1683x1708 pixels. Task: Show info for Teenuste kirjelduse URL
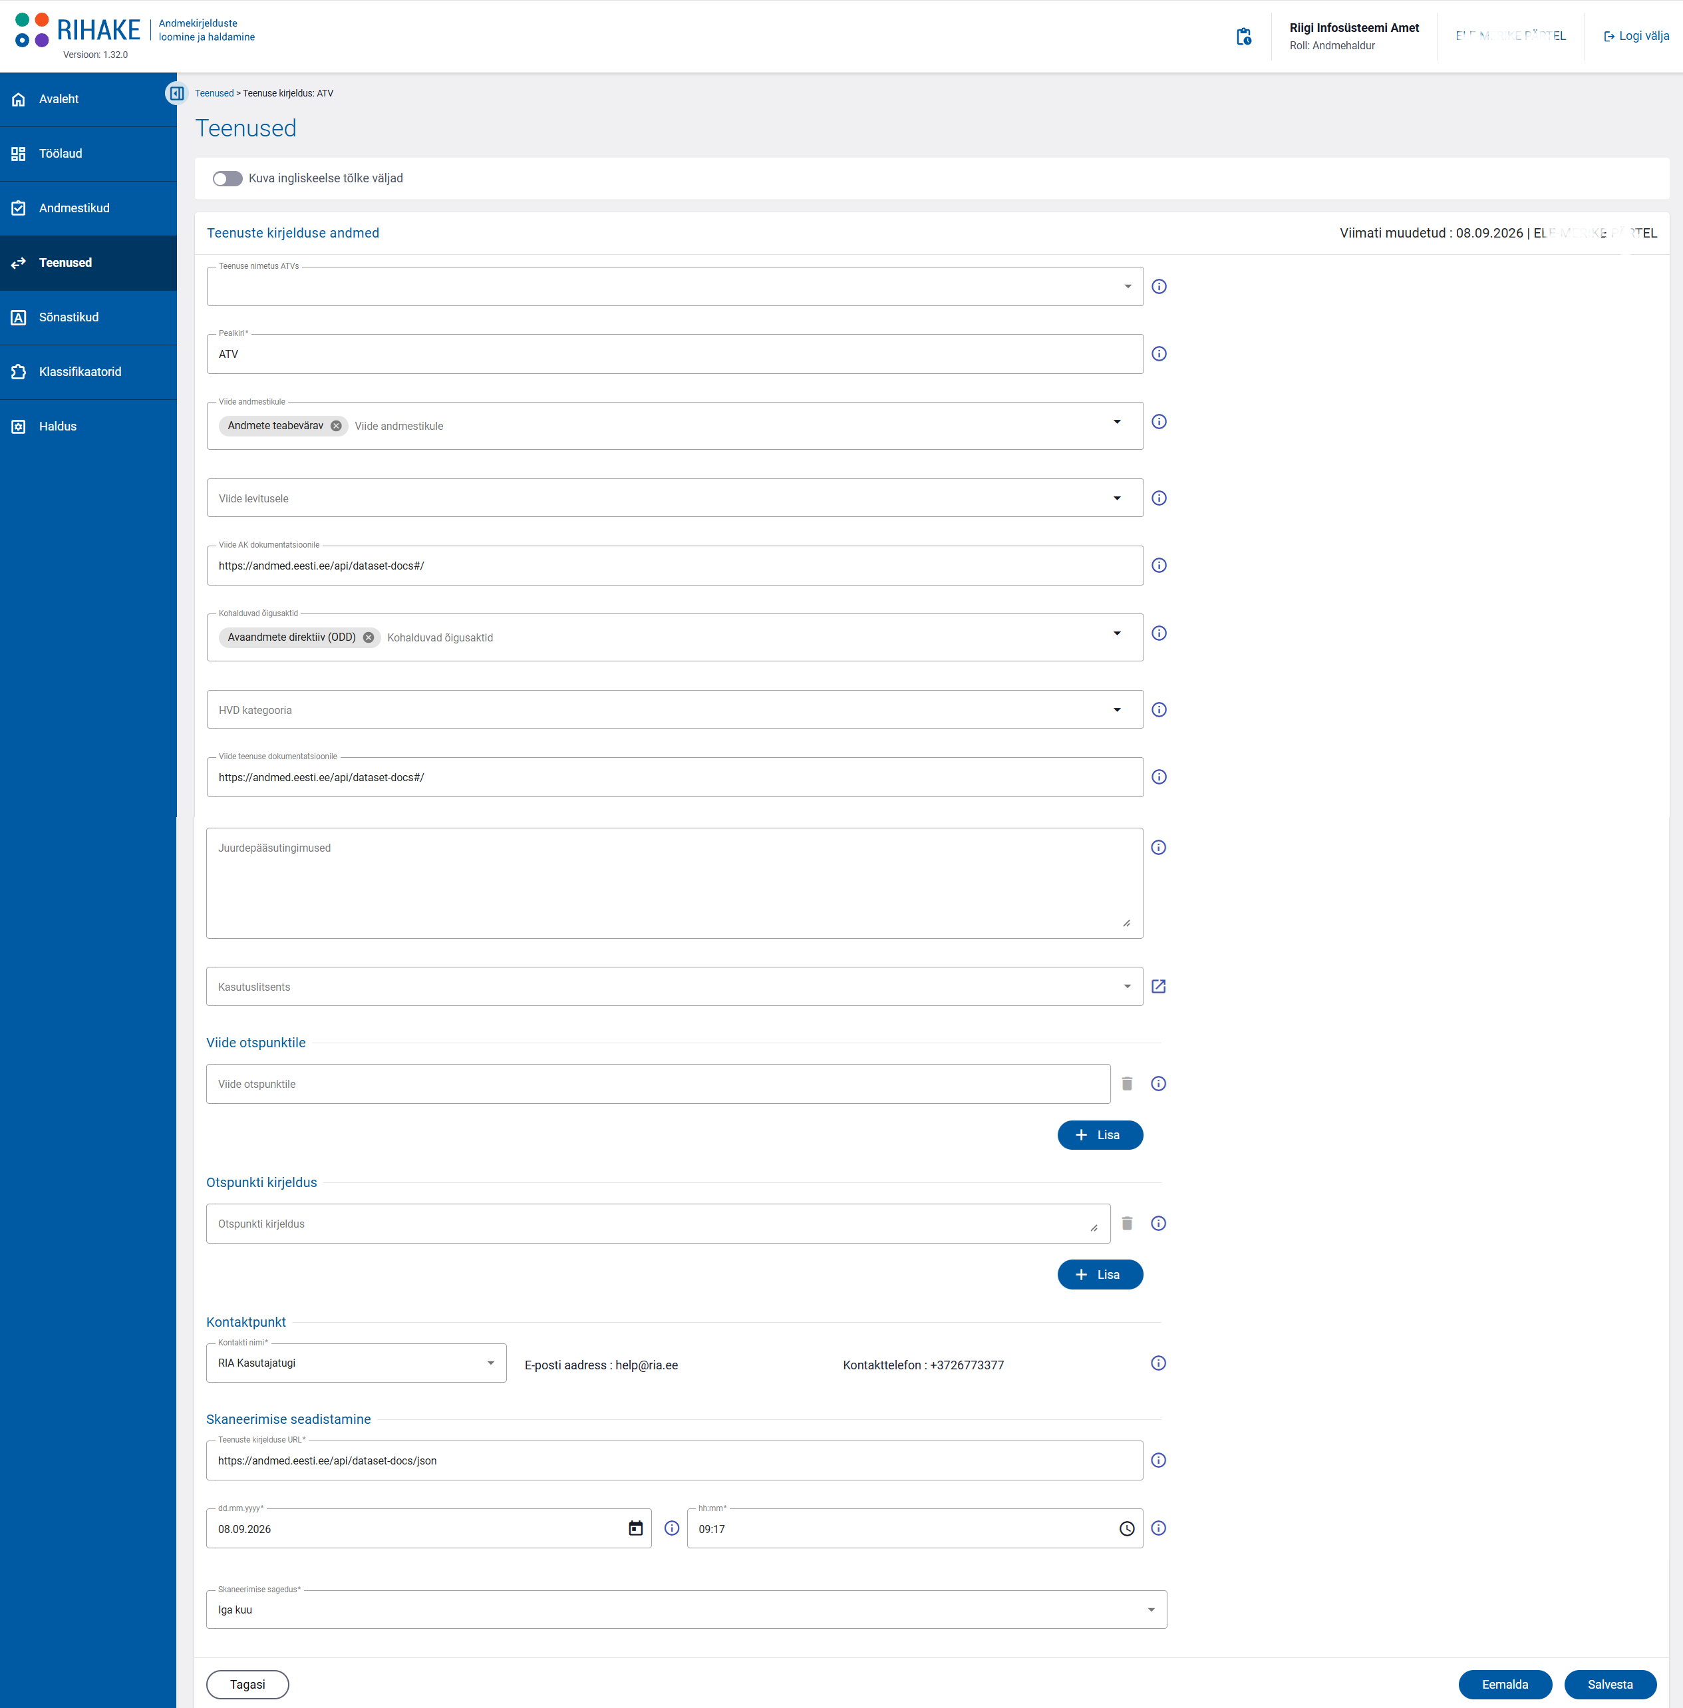coord(1158,1460)
